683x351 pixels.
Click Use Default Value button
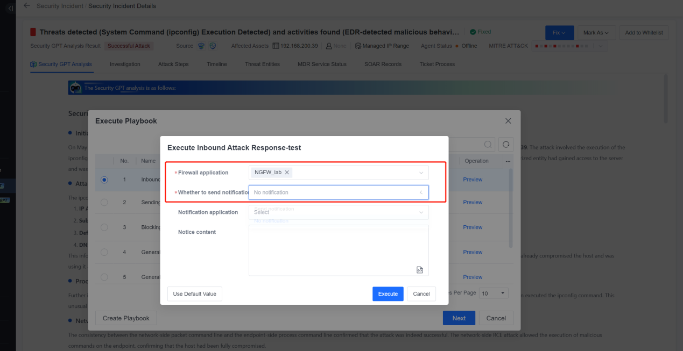[195, 294]
